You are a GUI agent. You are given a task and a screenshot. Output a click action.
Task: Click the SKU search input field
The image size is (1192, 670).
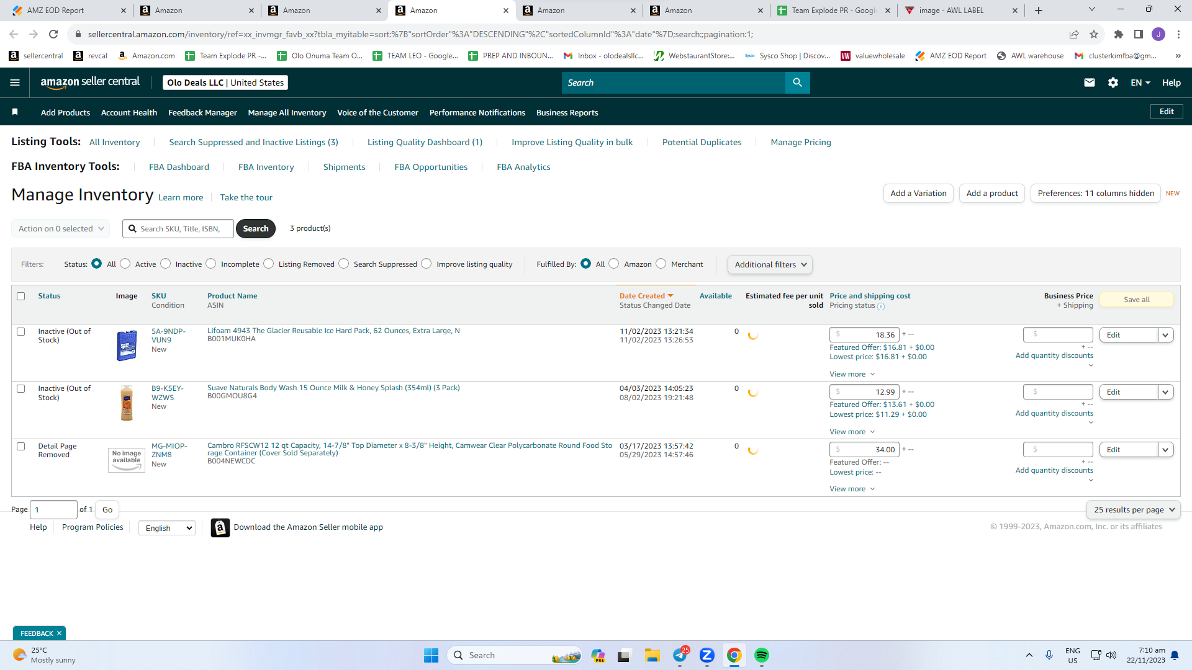(178, 228)
